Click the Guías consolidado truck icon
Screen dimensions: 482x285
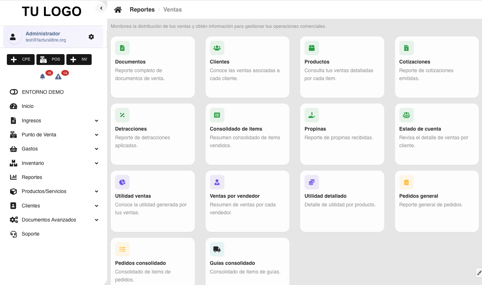tap(217, 249)
